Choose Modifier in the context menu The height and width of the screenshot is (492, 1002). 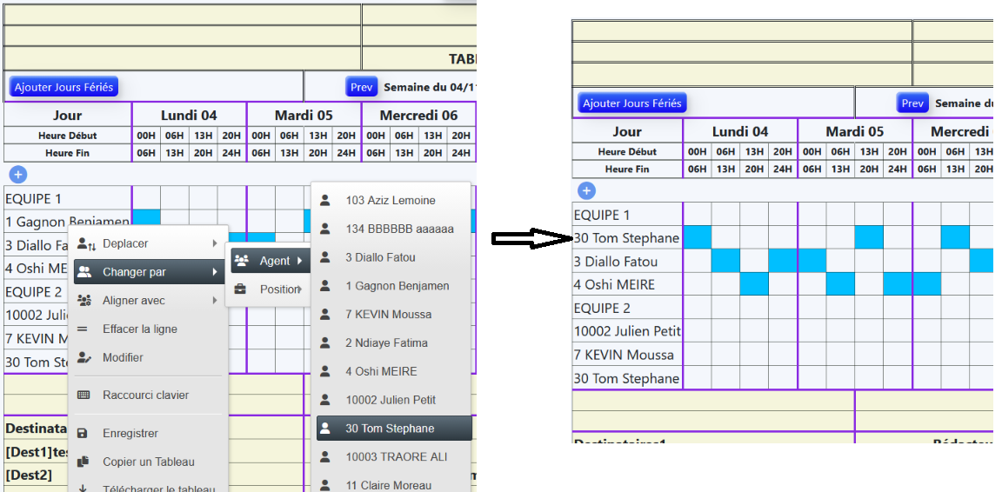coord(148,357)
